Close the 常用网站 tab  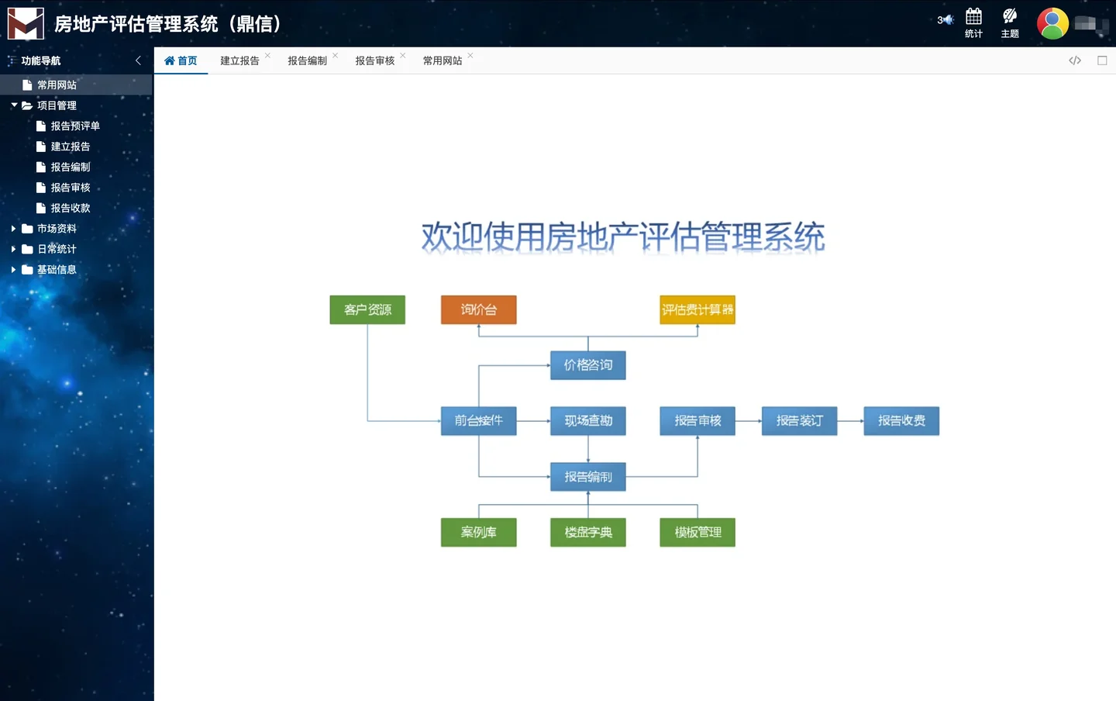(471, 54)
